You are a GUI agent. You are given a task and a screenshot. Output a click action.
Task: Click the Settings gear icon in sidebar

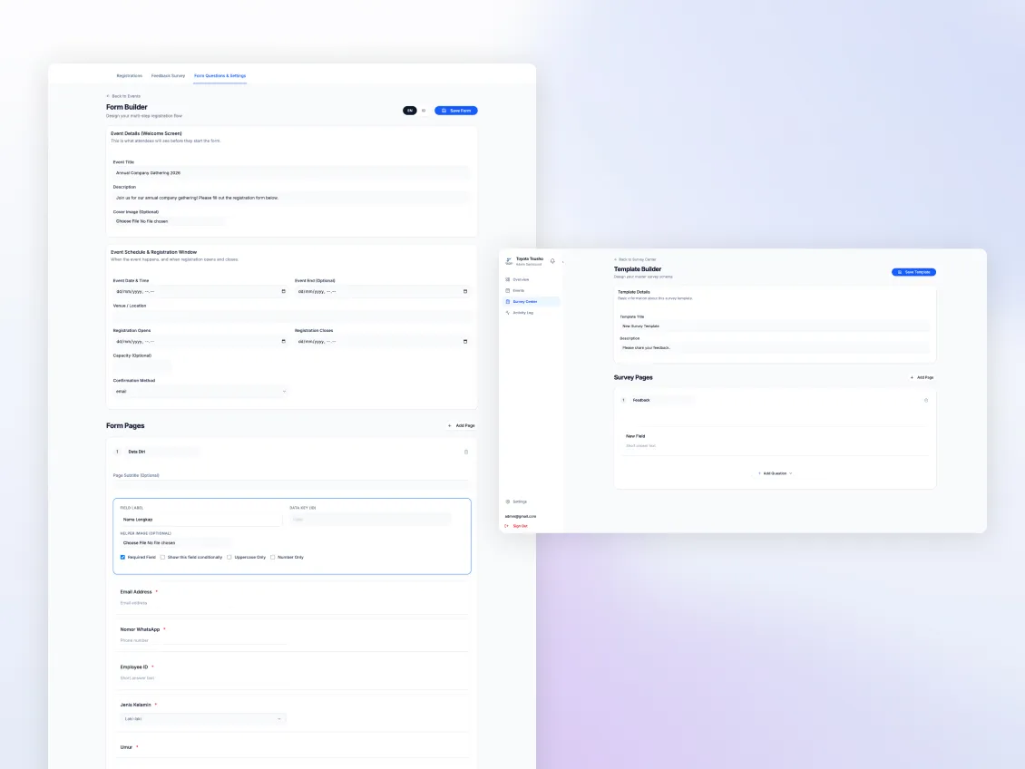coord(507,501)
